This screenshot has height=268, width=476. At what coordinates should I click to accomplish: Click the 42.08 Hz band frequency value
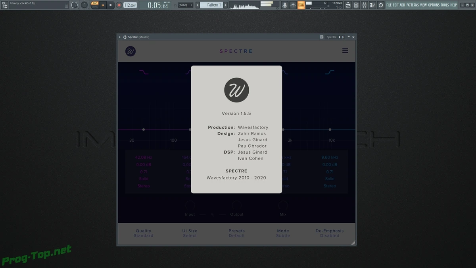pyautogui.click(x=144, y=157)
